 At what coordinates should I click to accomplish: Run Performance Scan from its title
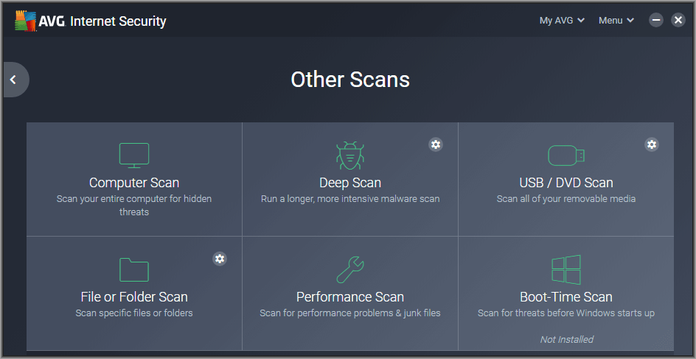[x=350, y=296]
